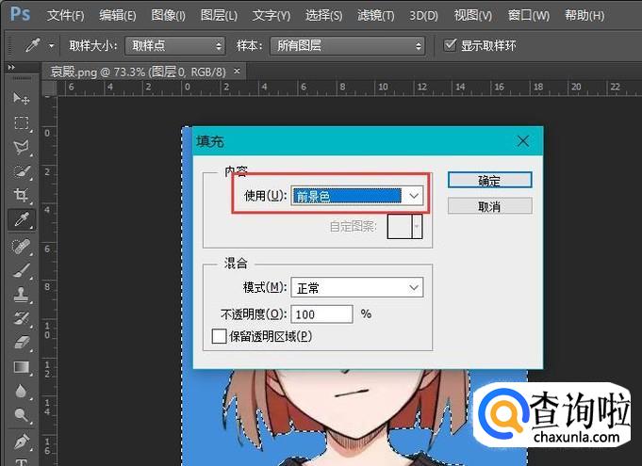Click the ruler origin corner box

[50, 88]
